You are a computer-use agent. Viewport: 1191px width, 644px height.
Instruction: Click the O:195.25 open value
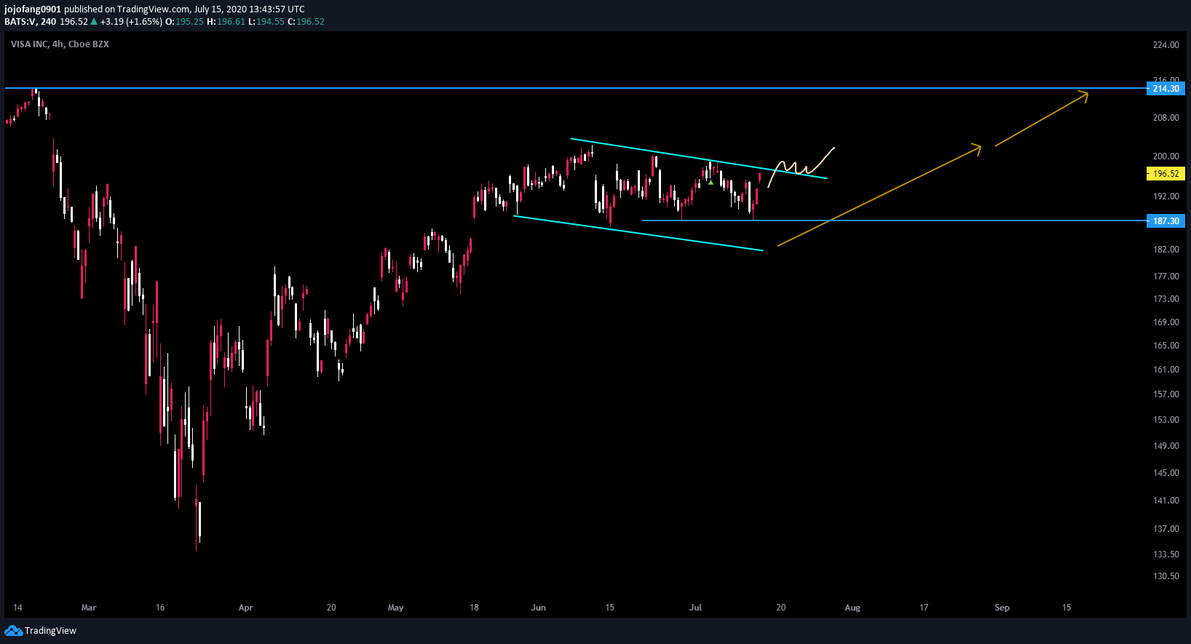click(185, 22)
